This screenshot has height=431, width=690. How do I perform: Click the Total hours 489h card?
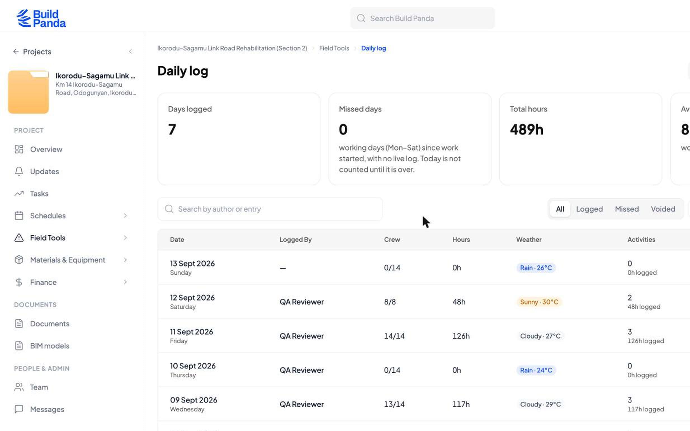[x=580, y=139]
